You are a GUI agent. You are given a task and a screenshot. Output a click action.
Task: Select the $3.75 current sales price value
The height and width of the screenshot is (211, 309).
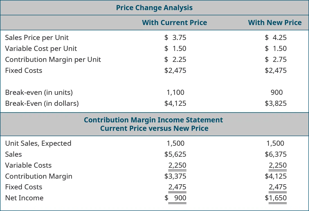(x=175, y=38)
